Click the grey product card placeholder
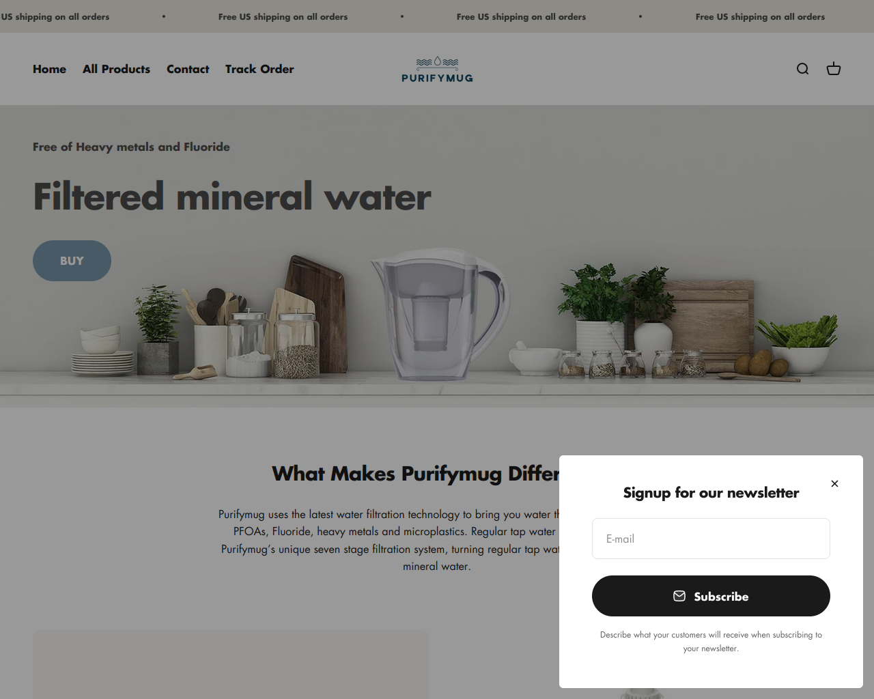Screen dimensions: 874x699 pyautogui.click(x=231, y=664)
